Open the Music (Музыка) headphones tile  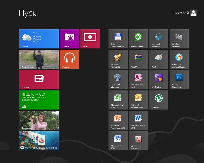tap(69, 59)
